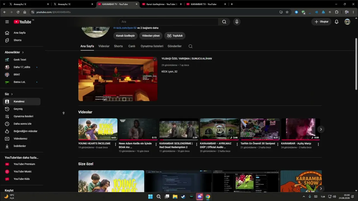358x201 pixels.
Task: Open a new browser tab
Action: coord(232,4)
